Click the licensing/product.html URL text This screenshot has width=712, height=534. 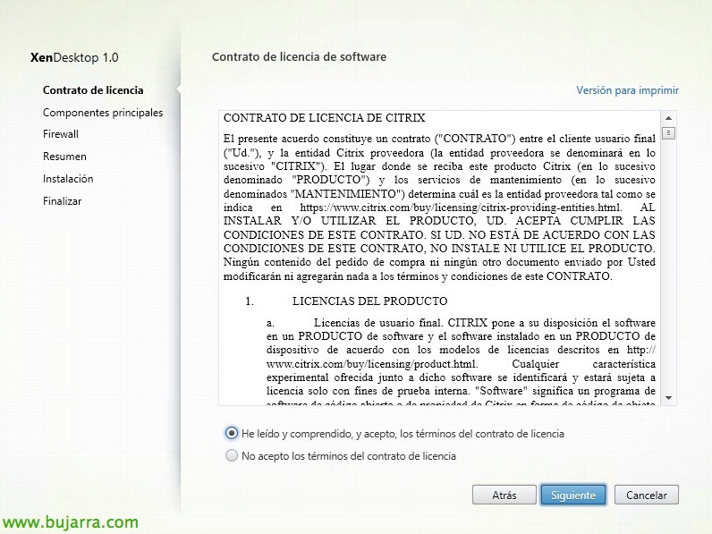(371, 364)
